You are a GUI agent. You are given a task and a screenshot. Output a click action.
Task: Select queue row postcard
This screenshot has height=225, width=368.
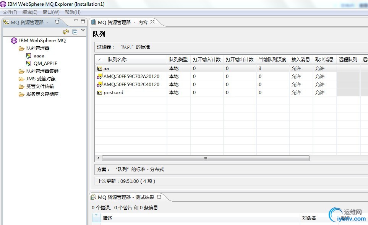pos(232,93)
